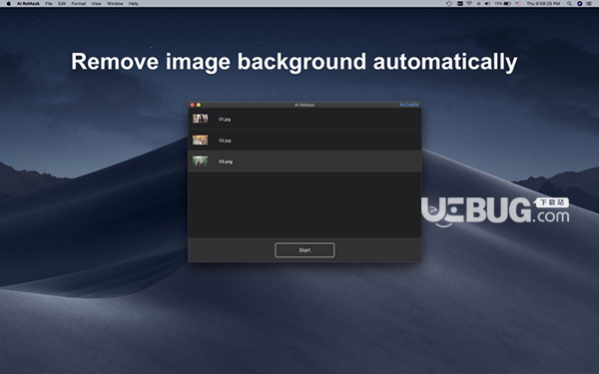Open the Help menu
The image size is (599, 374).
coord(134,3)
